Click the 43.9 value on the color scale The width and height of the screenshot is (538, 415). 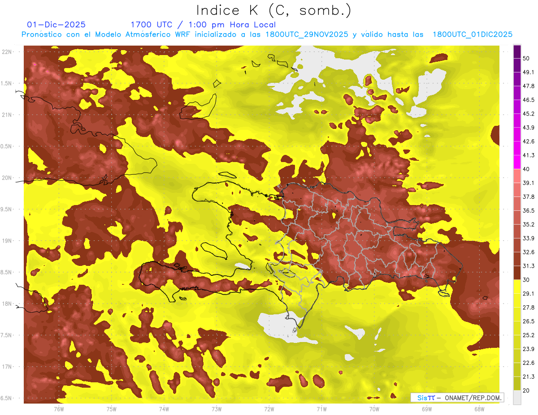pos(528,128)
